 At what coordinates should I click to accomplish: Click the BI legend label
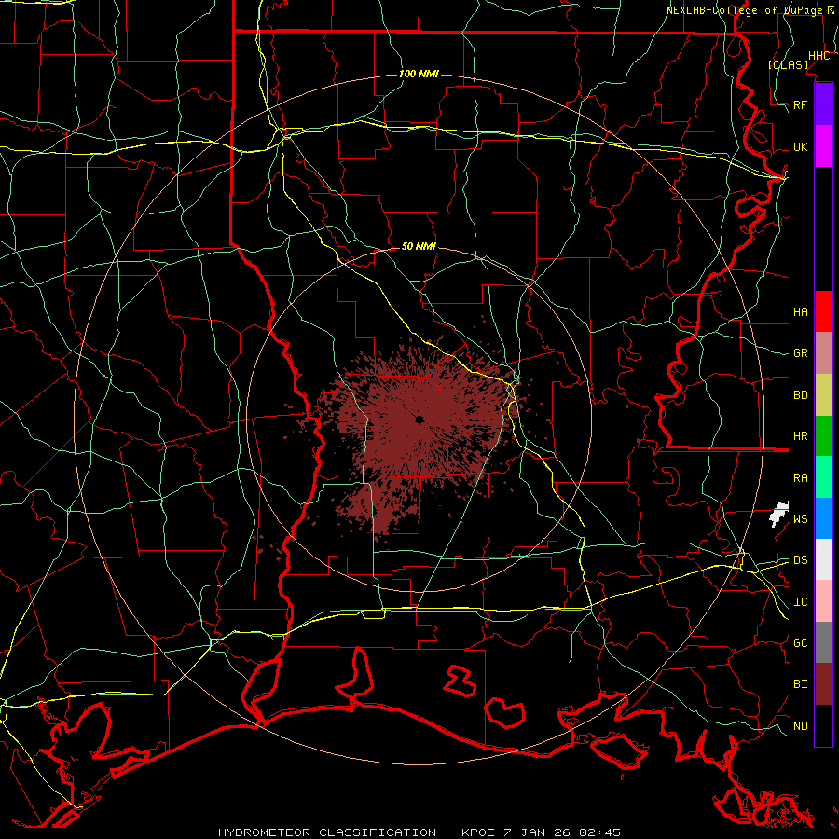click(801, 684)
